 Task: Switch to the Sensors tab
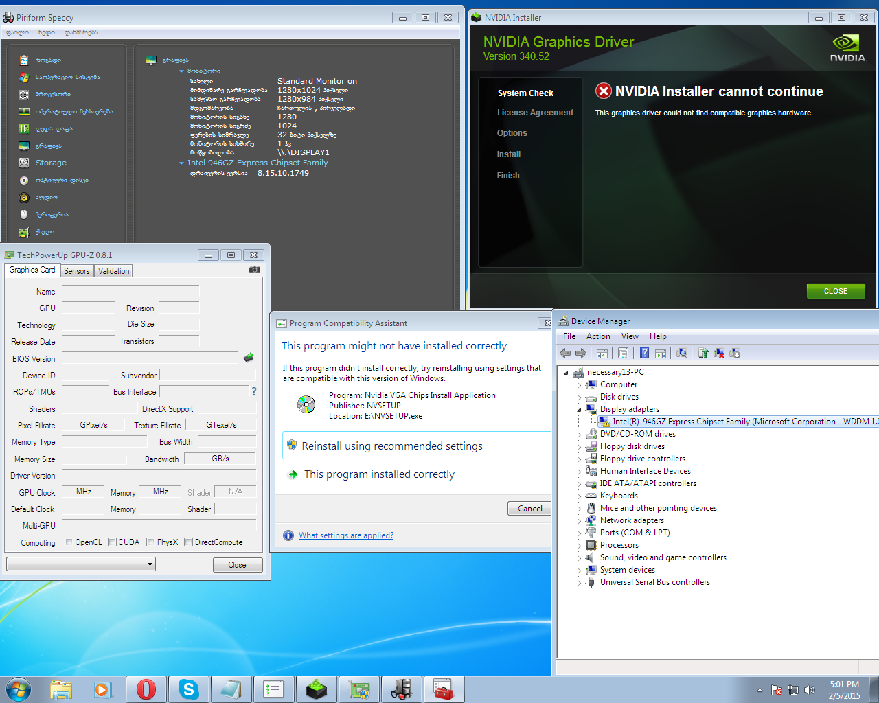pyautogui.click(x=76, y=271)
